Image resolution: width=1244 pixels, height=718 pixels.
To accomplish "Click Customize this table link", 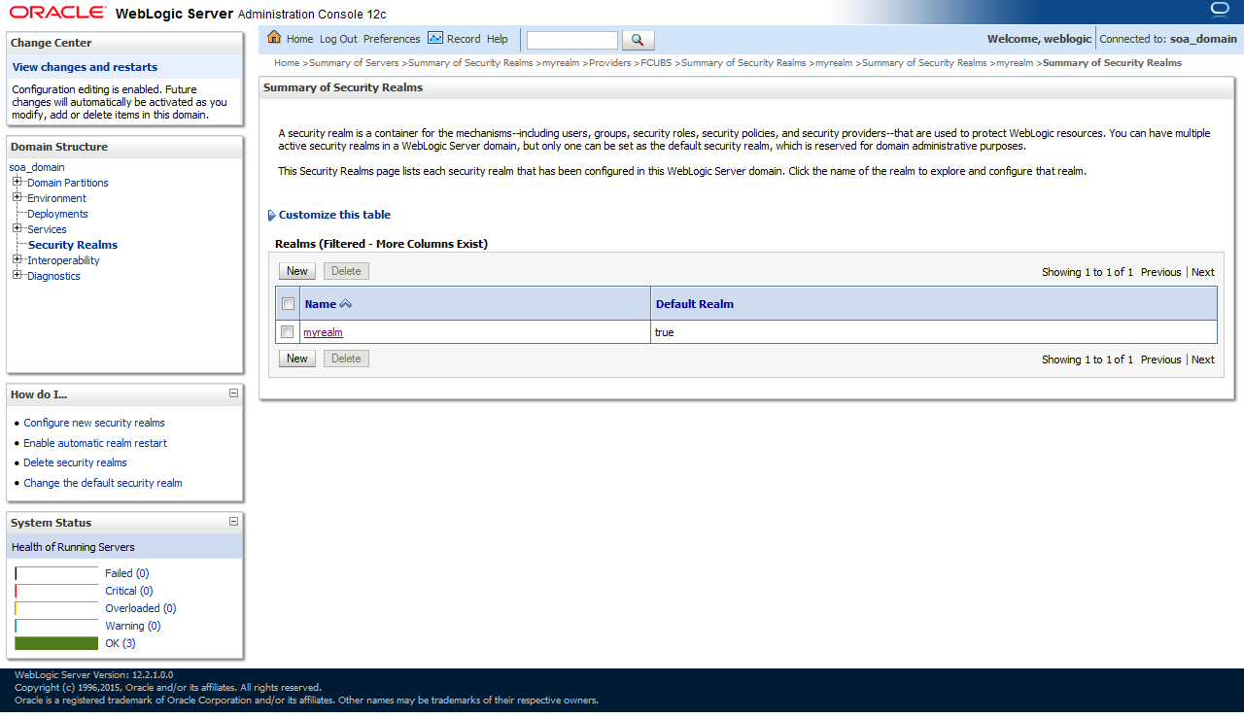I will click(x=334, y=215).
